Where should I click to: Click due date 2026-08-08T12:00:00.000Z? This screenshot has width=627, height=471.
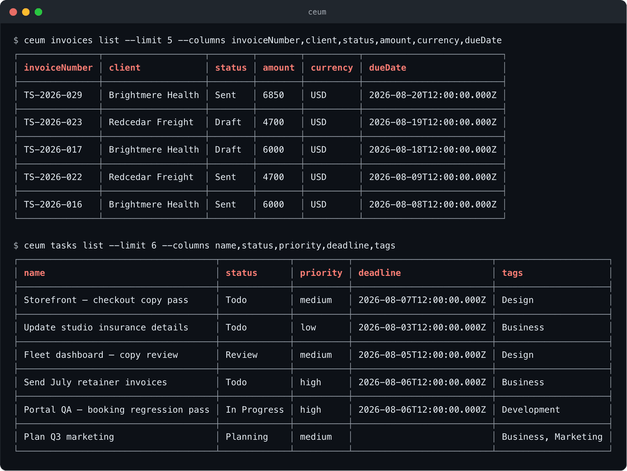click(433, 204)
